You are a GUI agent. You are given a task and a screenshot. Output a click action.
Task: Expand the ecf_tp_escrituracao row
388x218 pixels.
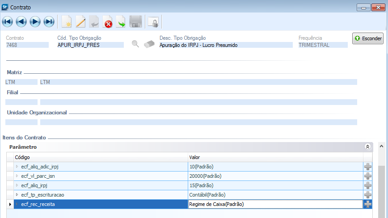[17, 195]
